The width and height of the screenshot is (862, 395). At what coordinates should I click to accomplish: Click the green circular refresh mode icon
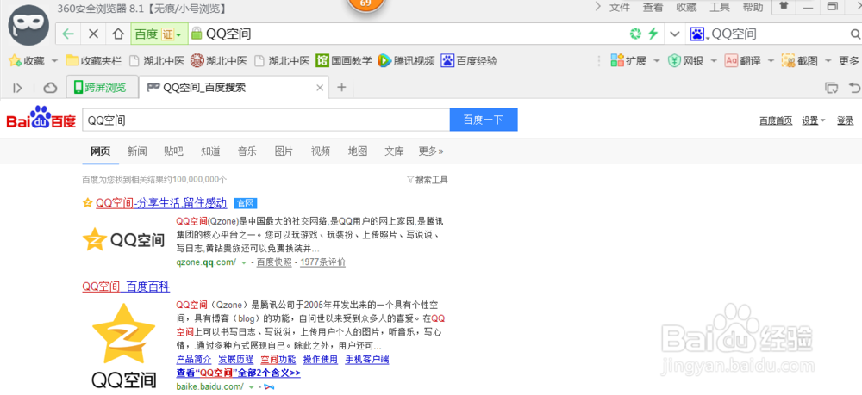(x=635, y=34)
